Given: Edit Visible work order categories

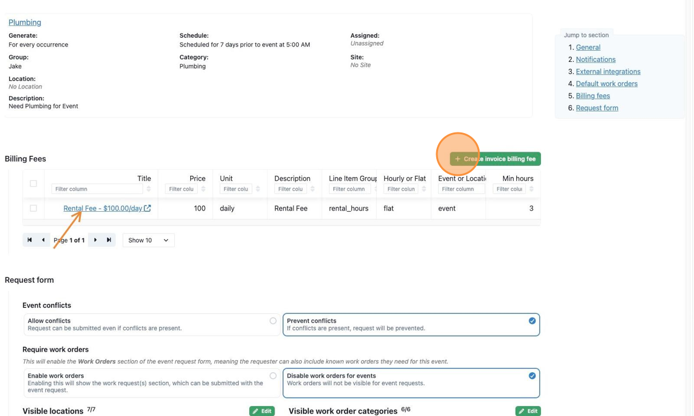Looking at the screenshot, I should (x=528, y=411).
